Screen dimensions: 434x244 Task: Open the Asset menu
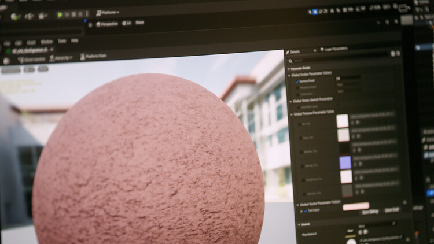31,43
